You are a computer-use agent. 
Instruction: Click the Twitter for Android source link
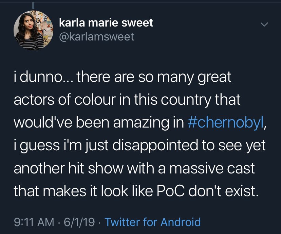[152, 222]
